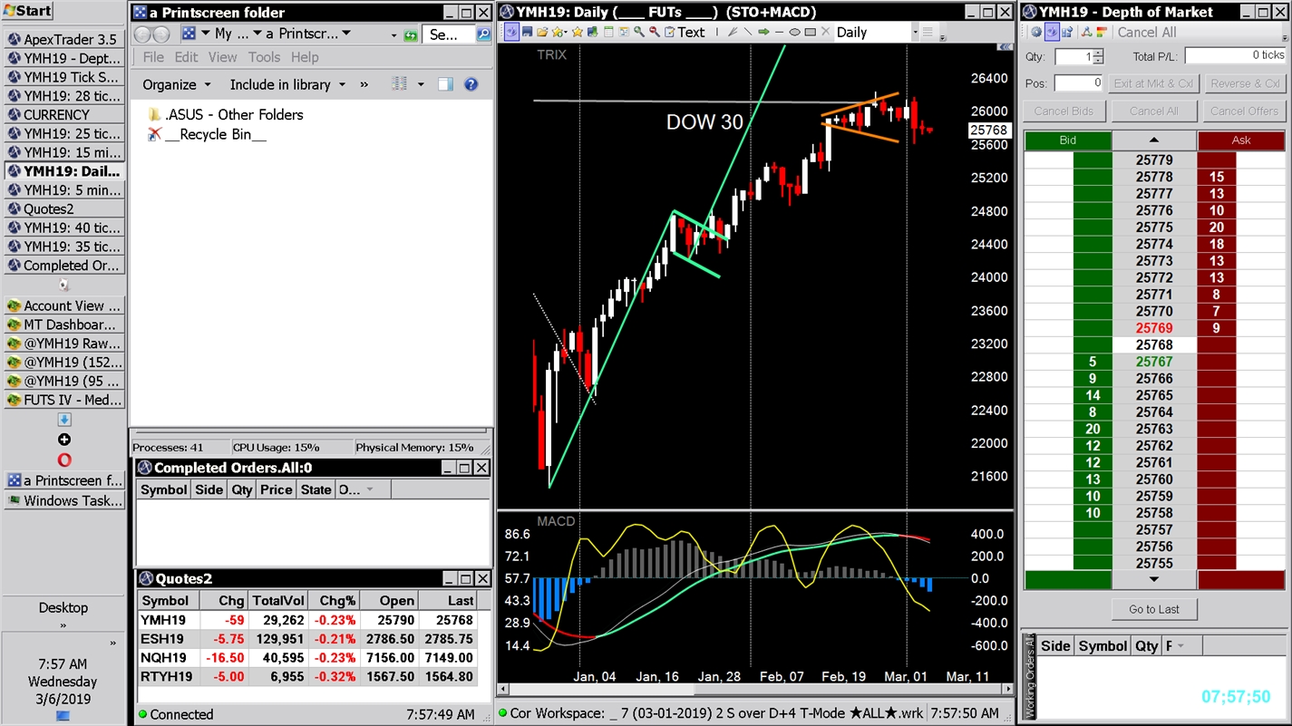Viewport: 1292px width, 726px height.
Task: Open the Daily timeframe dropdown
Action: [x=915, y=32]
